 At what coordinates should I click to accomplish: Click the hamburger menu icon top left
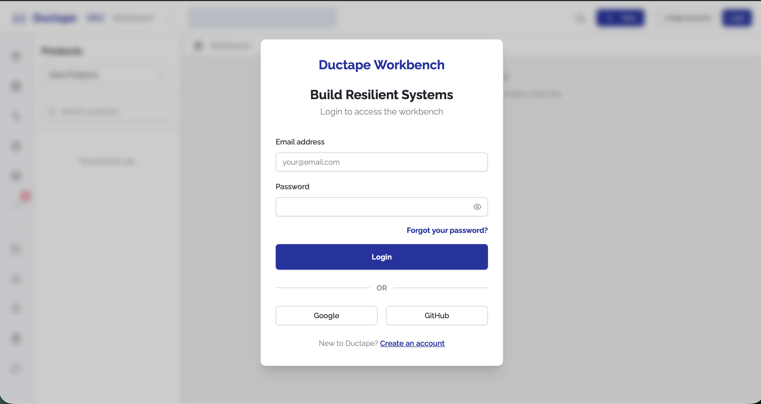[x=19, y=18]
